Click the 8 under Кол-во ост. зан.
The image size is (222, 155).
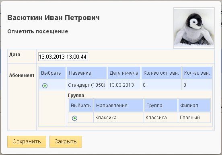[x=144, y=85]
